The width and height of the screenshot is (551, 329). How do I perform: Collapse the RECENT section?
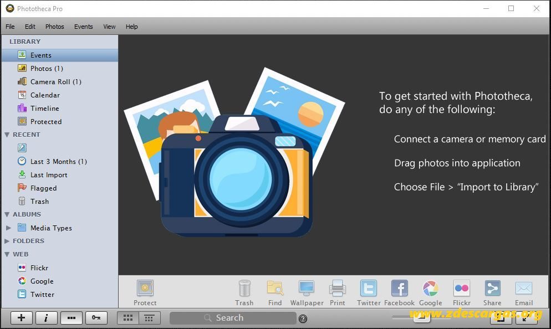click(7, 135)
